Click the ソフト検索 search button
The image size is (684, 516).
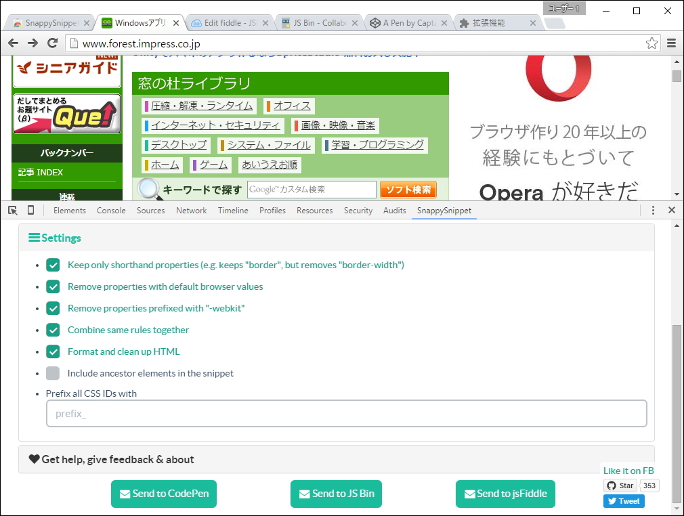point(408,190)
